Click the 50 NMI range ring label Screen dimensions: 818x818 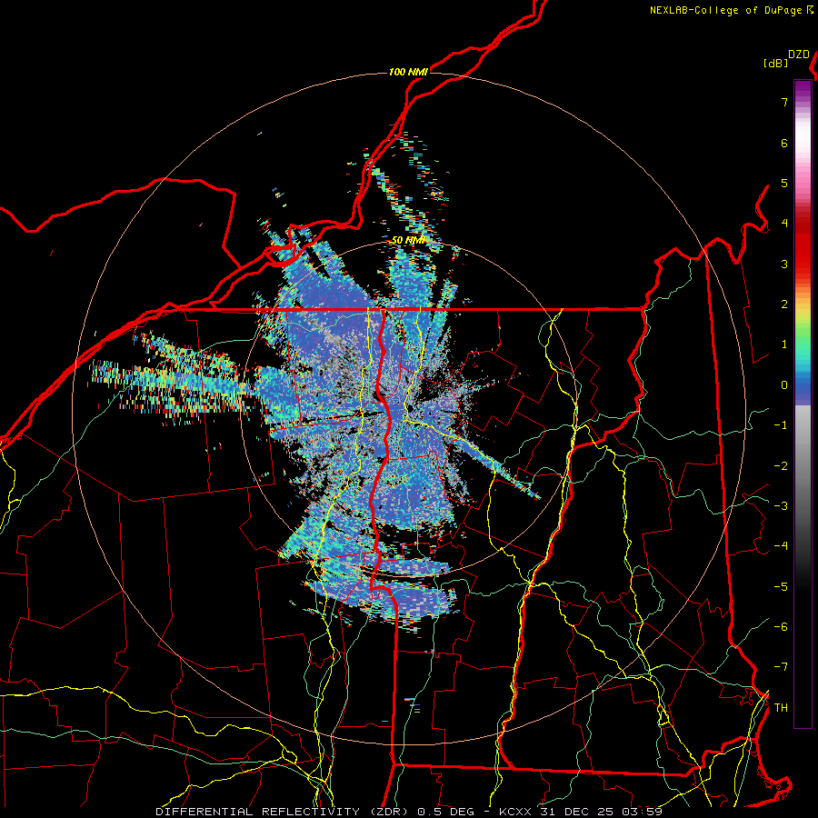(x=408, y=240)
